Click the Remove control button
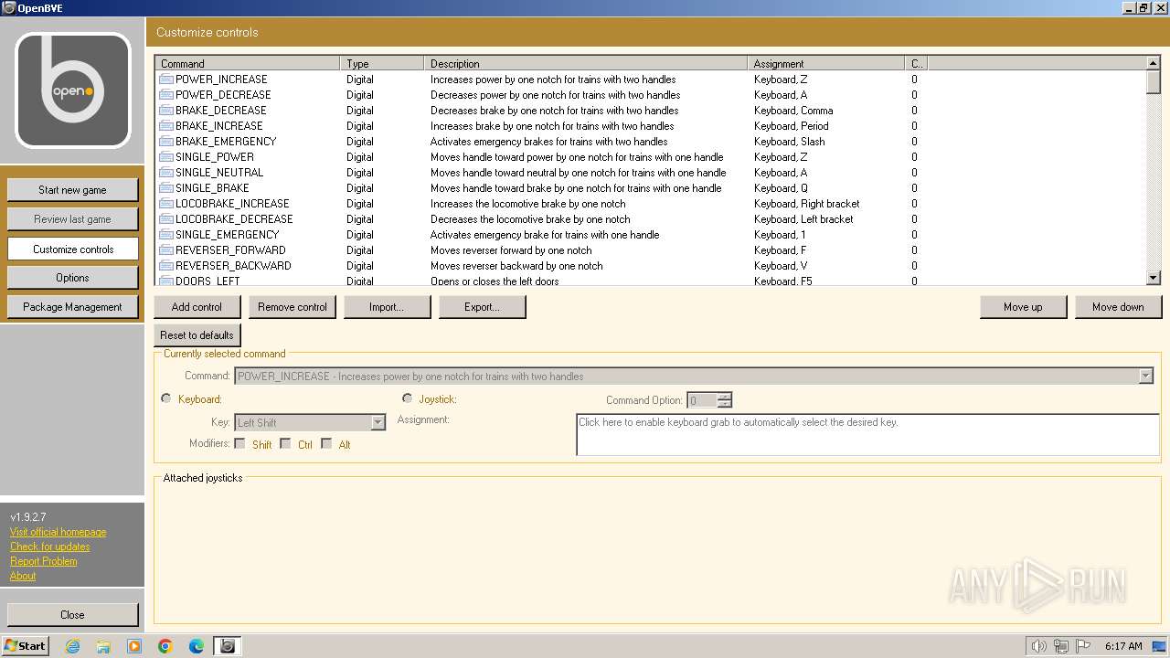 pyautogui.click(x=292, y=307)
